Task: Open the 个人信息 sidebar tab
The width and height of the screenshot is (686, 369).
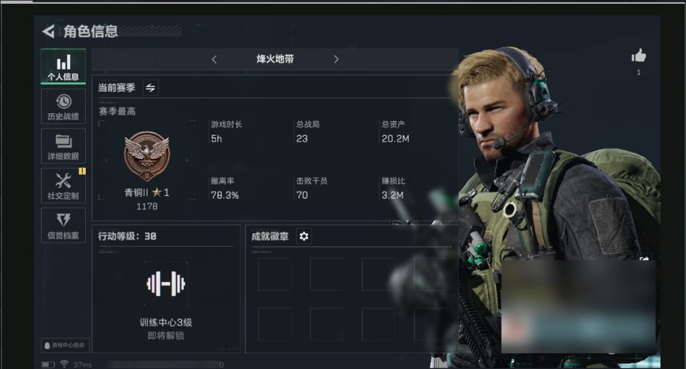Action: coord(63,66)
